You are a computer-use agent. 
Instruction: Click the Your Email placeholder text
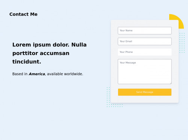point(126,41)
